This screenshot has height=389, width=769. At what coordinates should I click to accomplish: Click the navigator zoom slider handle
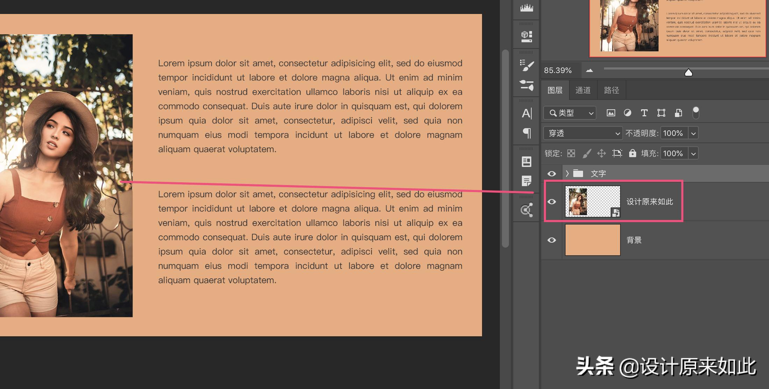point(688,73)
